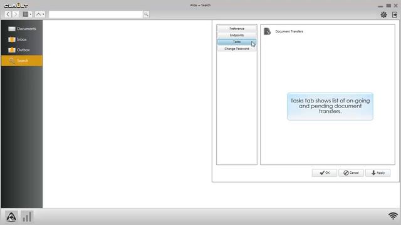Go forward with the right arrow button
Screen dimensions: 401x225
(x=15, y=14)
